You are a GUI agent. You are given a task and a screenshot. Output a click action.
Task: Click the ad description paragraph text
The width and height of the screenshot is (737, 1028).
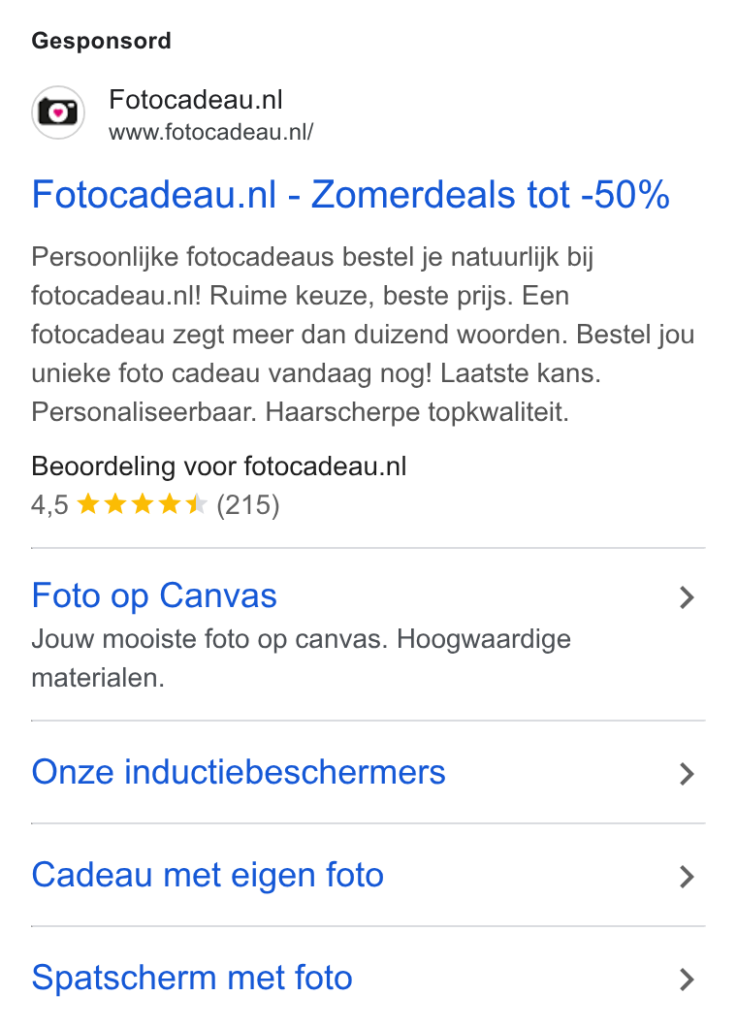pos(363,335)
